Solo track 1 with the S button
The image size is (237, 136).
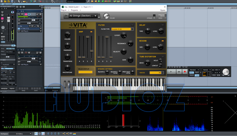point(19,14)
